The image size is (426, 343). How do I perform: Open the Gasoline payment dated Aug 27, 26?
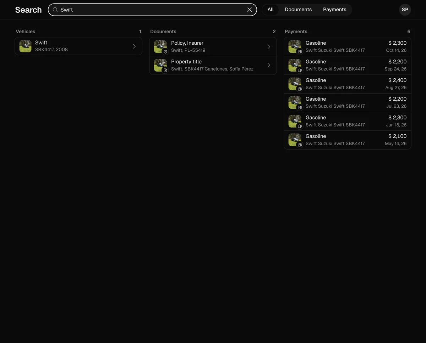[x=348, y=84]
